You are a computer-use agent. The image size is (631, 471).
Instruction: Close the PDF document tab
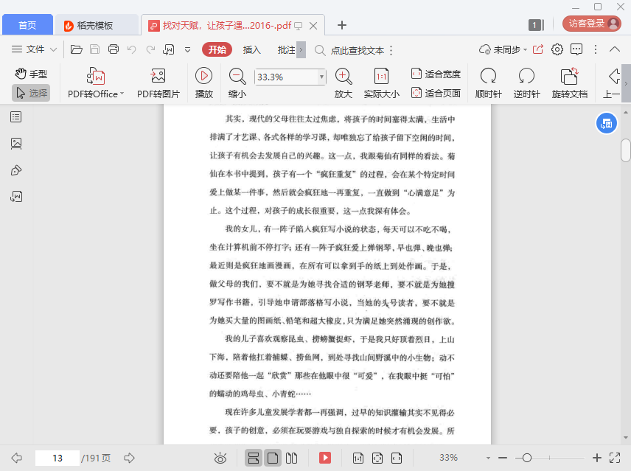[313, 26]
